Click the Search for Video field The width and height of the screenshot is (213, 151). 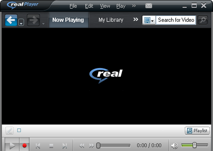pos(176,20)
